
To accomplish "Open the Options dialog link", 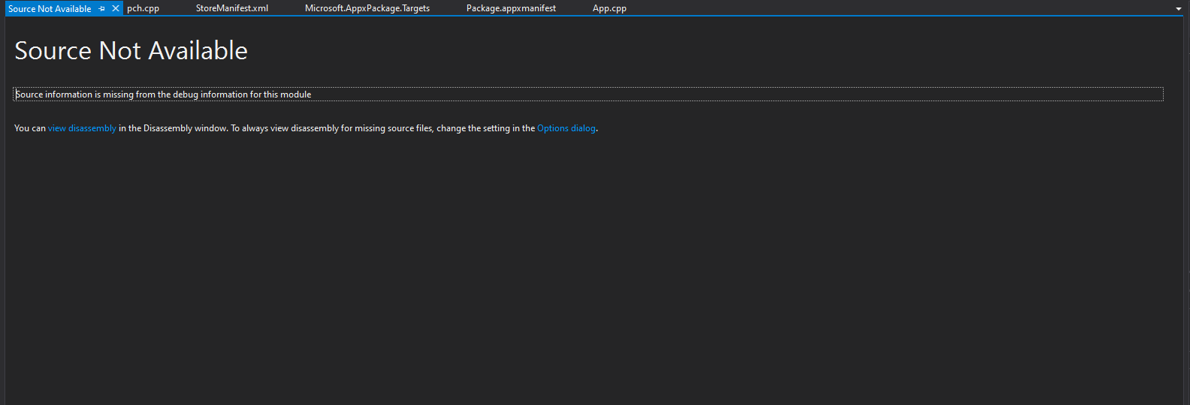I will point(566,128).
